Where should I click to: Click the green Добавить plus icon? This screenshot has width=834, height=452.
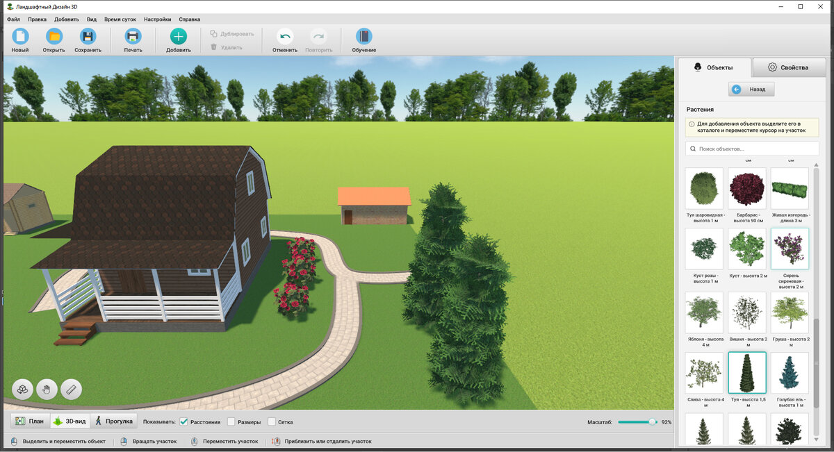[179, 37]
